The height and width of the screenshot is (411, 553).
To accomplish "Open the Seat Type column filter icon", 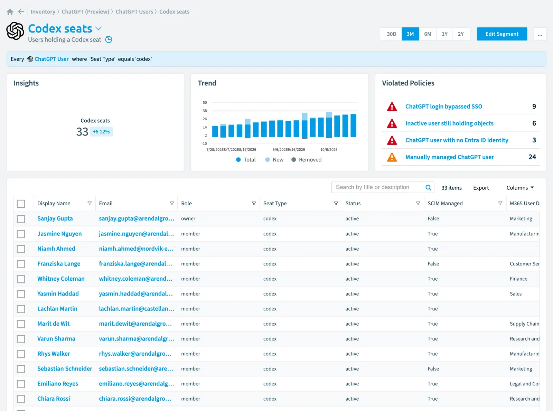I will pos(336,204).
